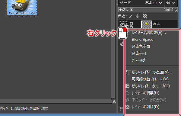Image resolution: width=181 pixels, height=116 pixels.
Task: Click the new layer button below the layers list
Action: coord(121,109)
